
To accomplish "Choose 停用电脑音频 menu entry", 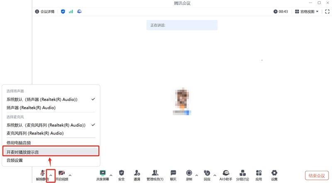I will 51,143.
